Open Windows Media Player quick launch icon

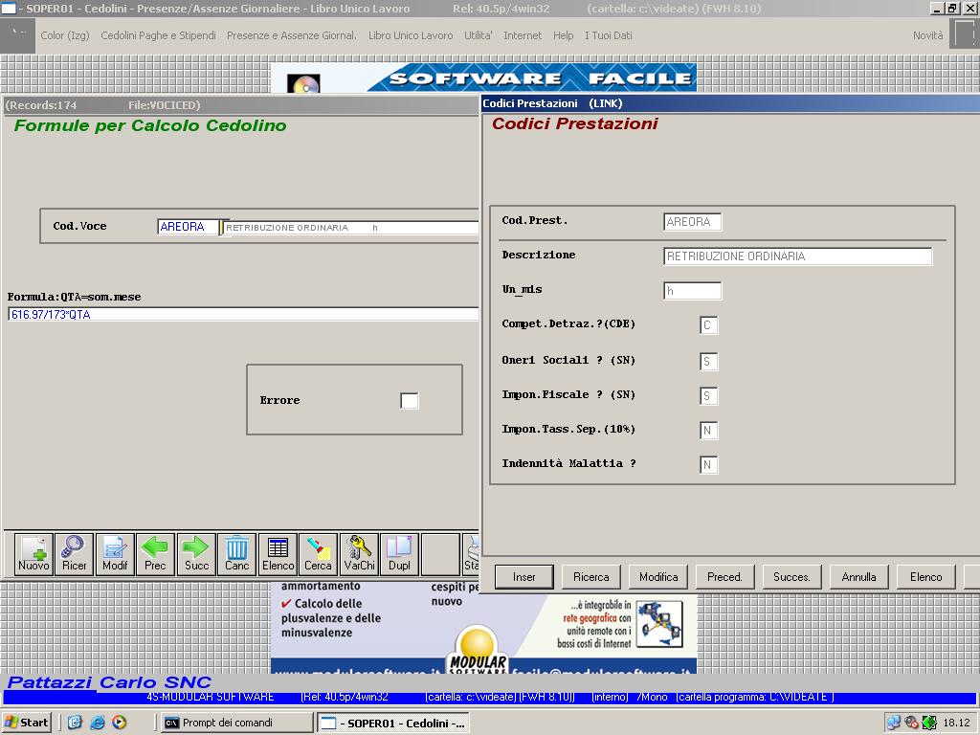click(120, 723)
